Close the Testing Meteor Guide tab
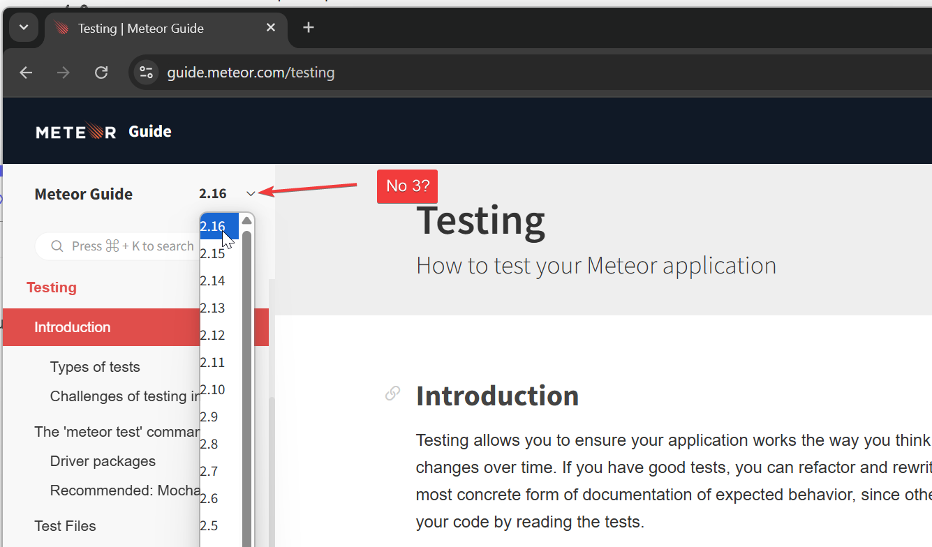Screen dimensions: 932x547 271,28
